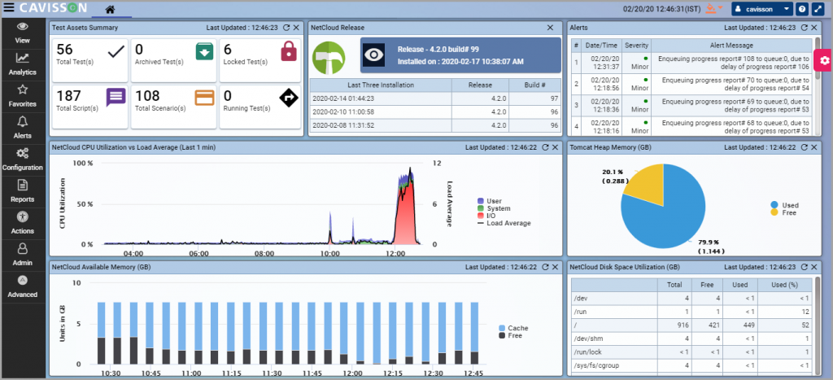This screenshot has width=833, height=380.
Task: Close the Disk Space Utilization panel
Action: coord(814,267)
